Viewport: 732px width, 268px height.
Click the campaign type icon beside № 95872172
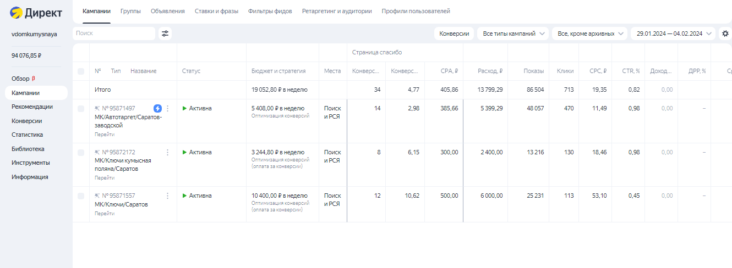click(x=97, y=152)
